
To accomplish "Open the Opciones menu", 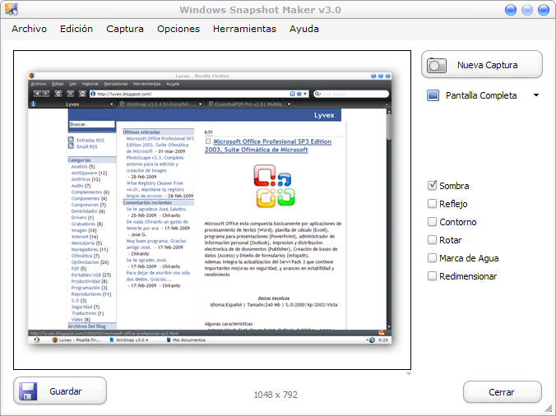I will click(178, 29).
